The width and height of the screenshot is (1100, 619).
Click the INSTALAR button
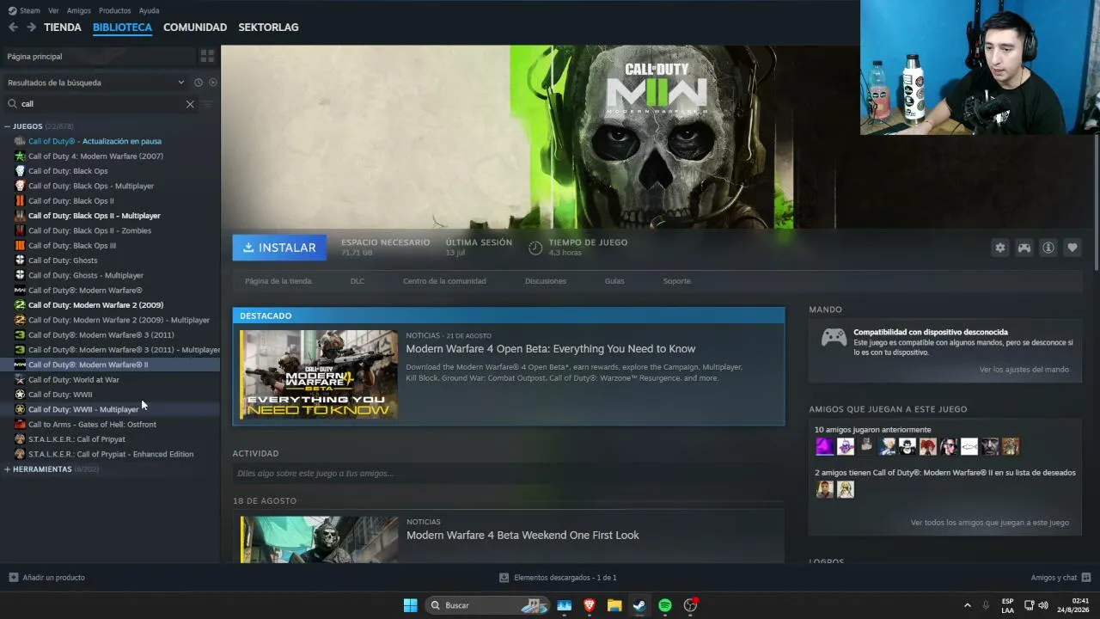[x=279, y=248]
